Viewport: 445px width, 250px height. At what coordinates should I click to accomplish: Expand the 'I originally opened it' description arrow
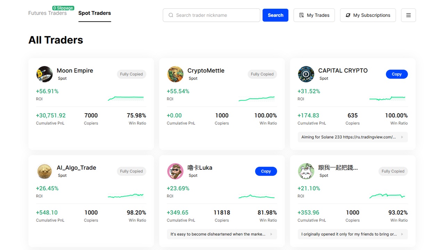[x=402, y=234]
